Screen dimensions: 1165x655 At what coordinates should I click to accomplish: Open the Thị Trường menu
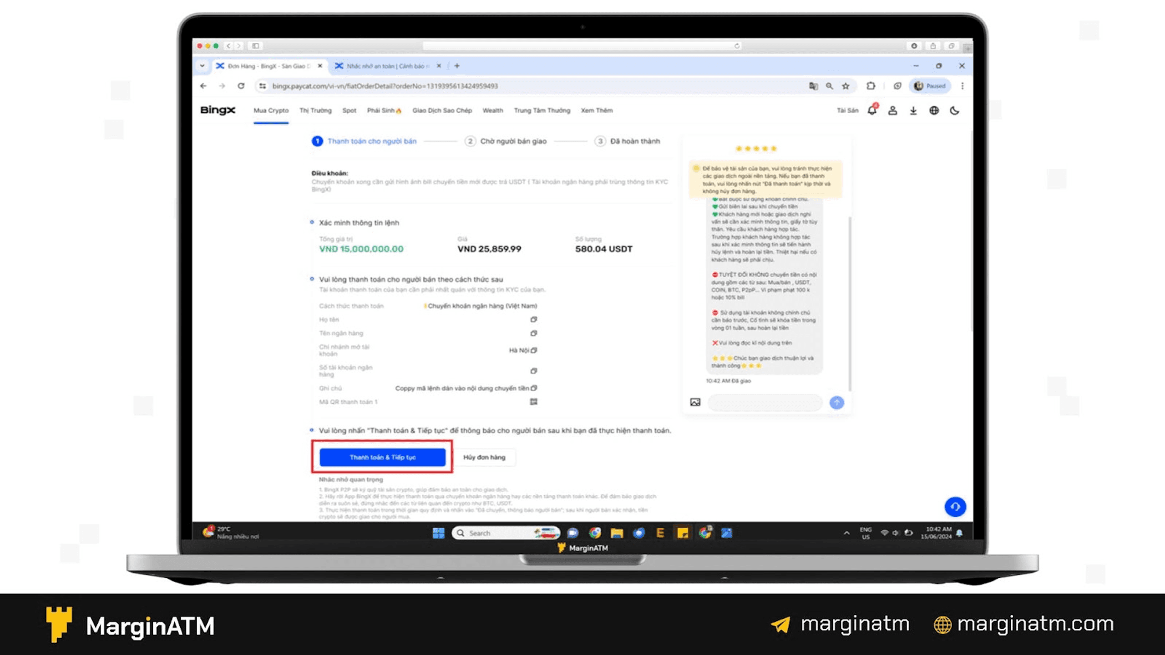[x=315, y=111]
